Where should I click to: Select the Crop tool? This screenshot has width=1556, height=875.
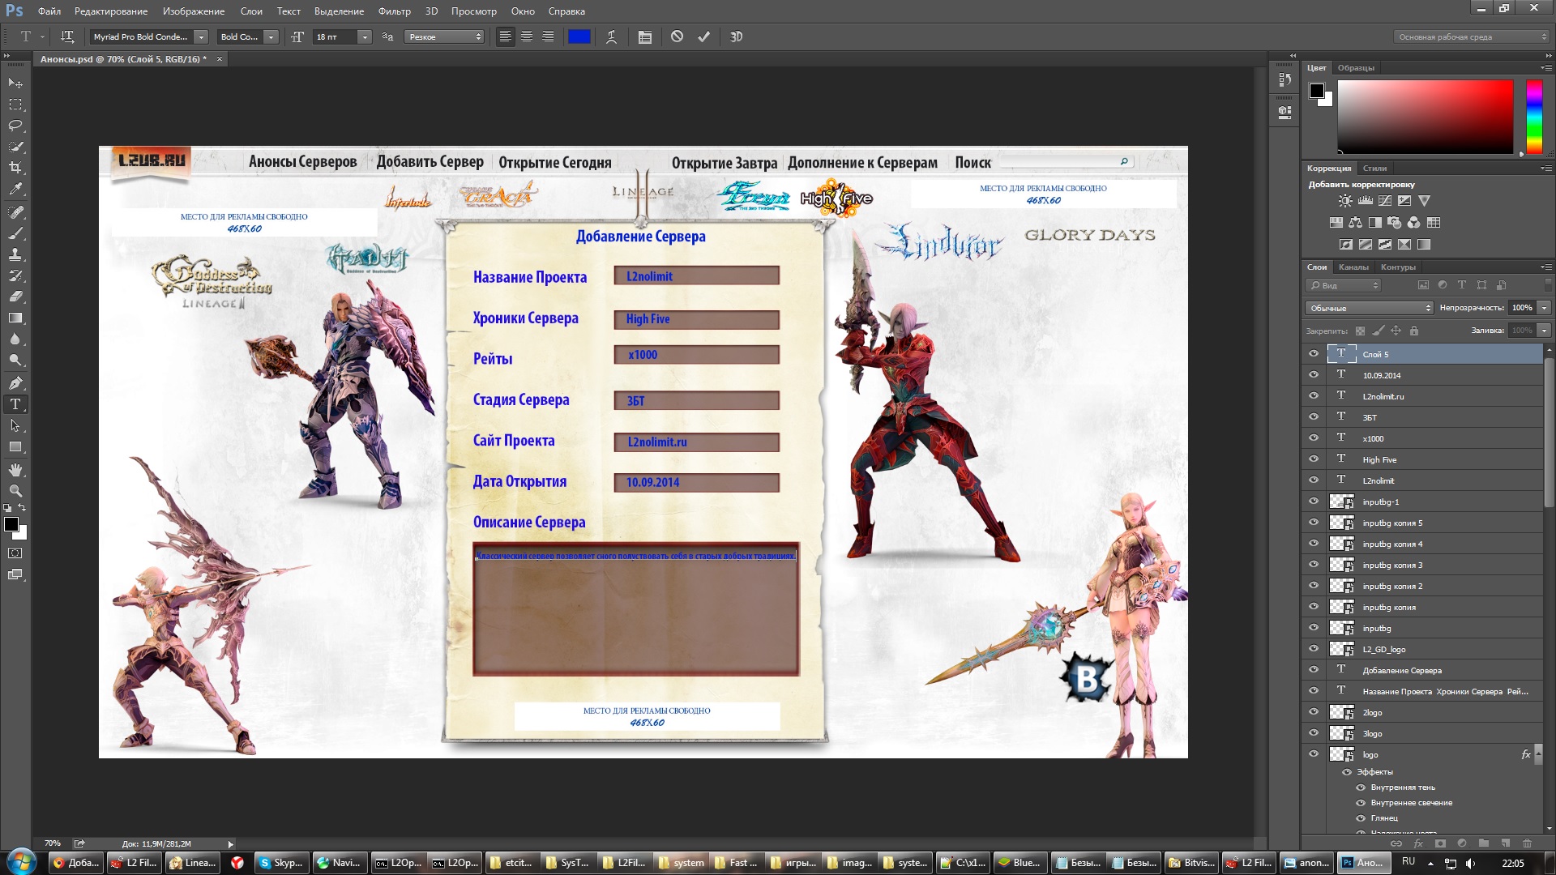15,168
